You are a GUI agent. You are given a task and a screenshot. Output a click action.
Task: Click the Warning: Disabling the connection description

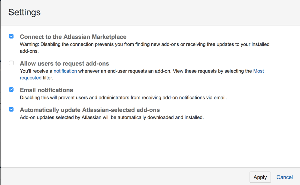click(x=145, y=48)
